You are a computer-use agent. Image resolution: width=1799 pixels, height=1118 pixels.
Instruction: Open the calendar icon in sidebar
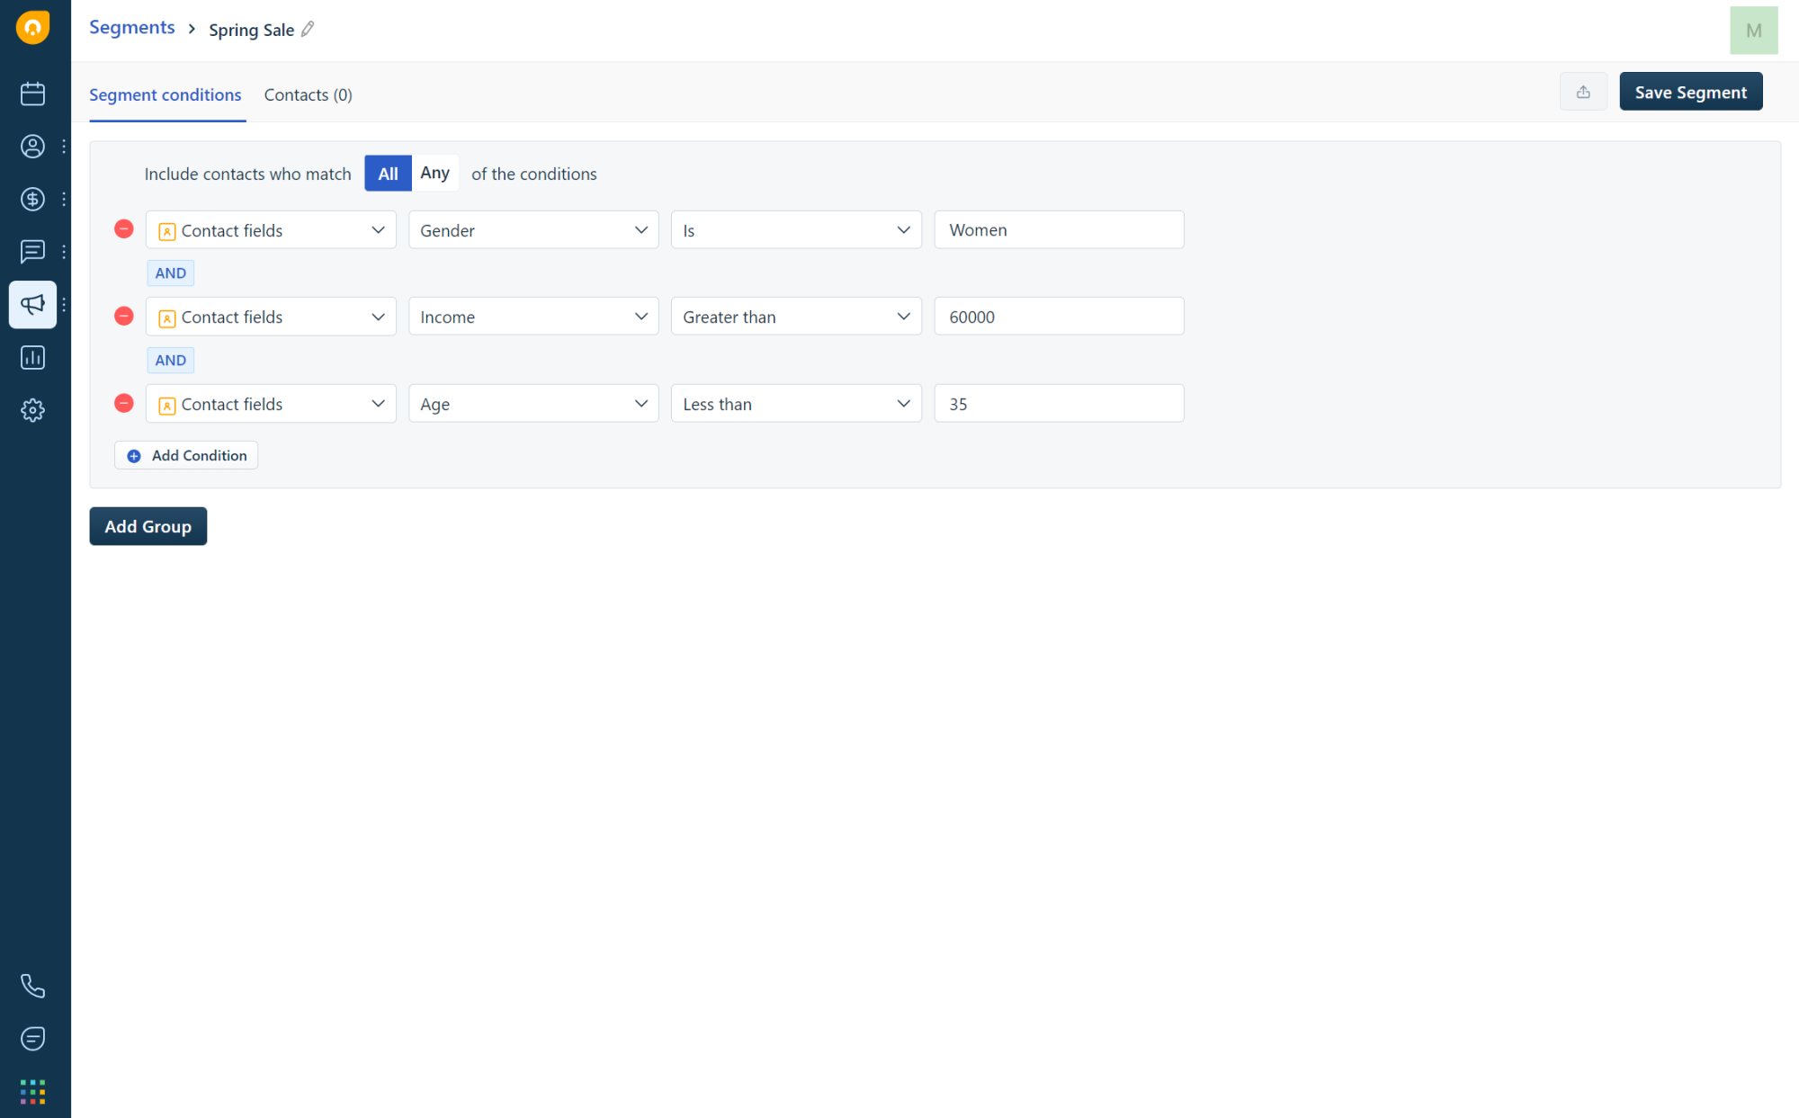pyautogui.click(x=32, y=94)
